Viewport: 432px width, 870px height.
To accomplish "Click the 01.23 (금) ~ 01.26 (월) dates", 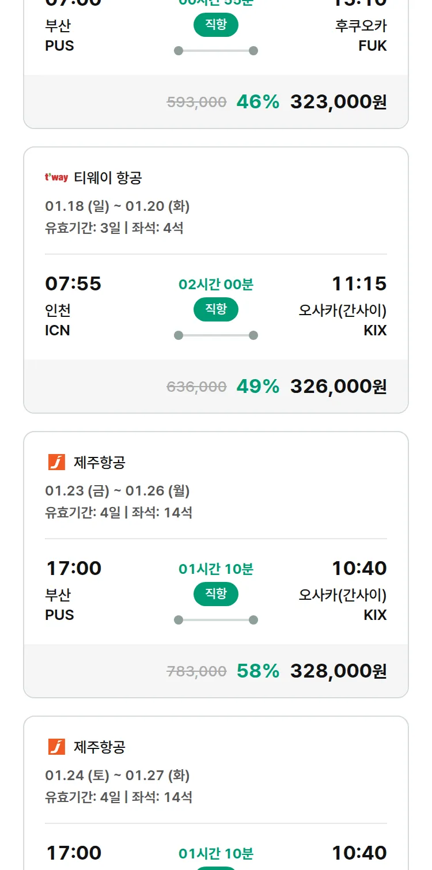I will [x=118, y=491].
